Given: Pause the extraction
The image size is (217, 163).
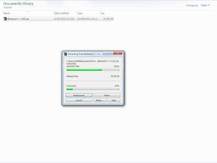Looking at the screenshot, I should (107, 95).
